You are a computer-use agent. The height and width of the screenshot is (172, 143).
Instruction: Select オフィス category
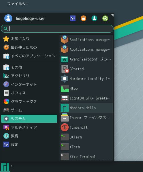pos(29,93)
